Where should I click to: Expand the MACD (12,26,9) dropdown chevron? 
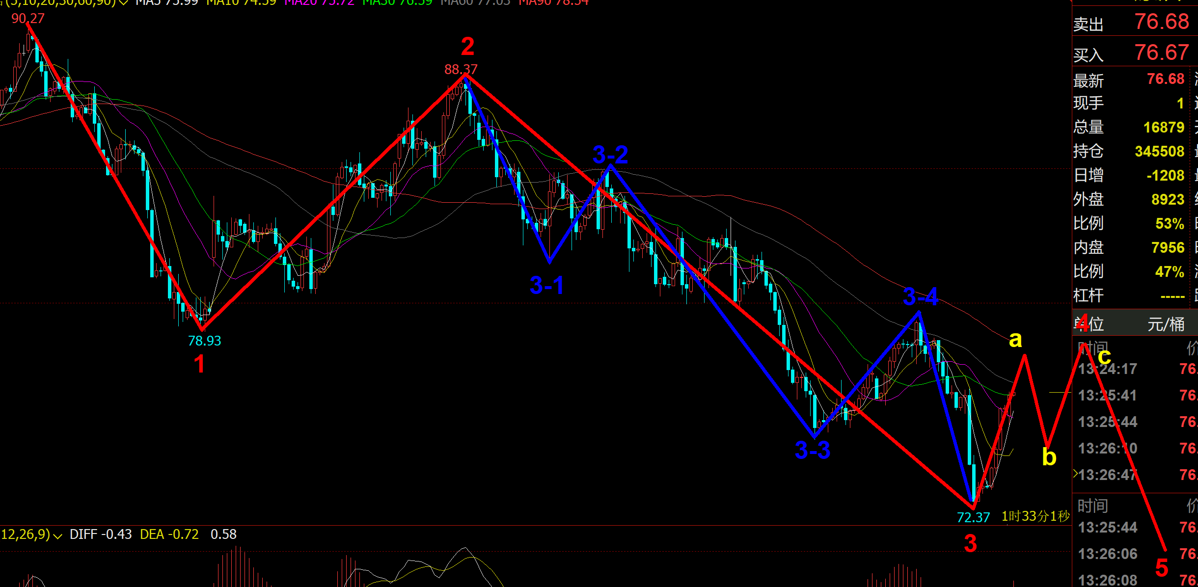coord(57,536)
